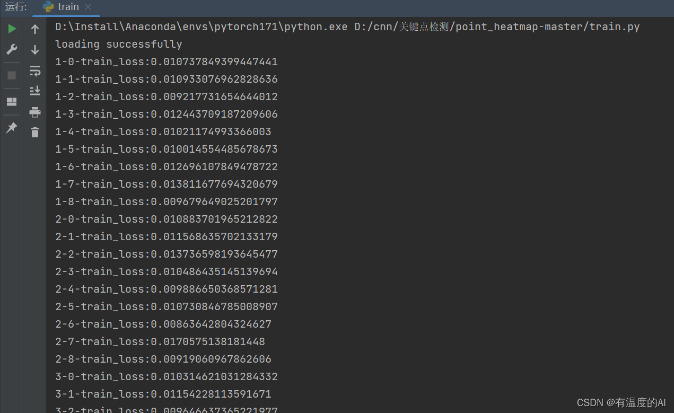Image resolution: width=674 pixels, height=413 pixels.
Task: Click the Python icon on train tab
Action: [48, 7]
